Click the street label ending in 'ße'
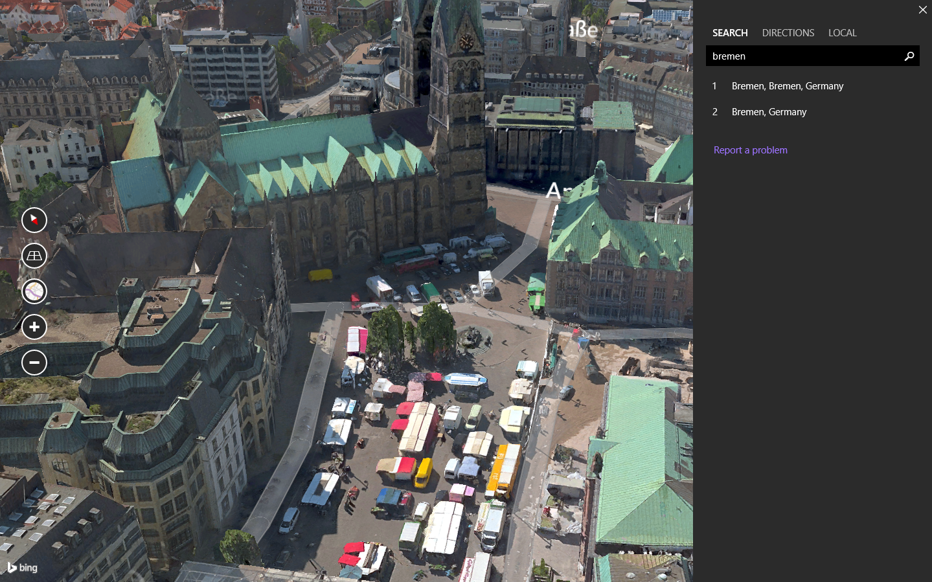This screenshot has width=932, height=582. click(583, 30)
